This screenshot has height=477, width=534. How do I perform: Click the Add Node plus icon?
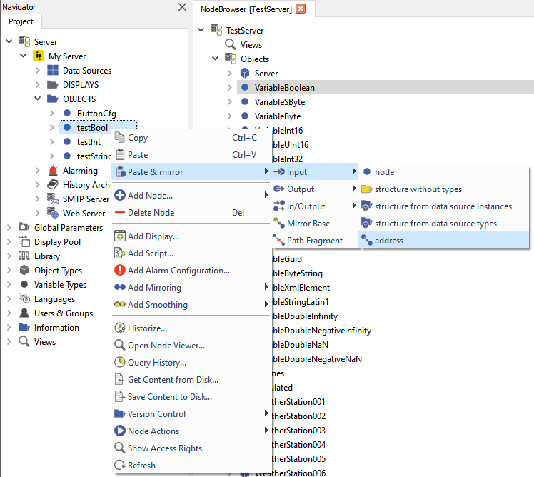pos(119,195)
